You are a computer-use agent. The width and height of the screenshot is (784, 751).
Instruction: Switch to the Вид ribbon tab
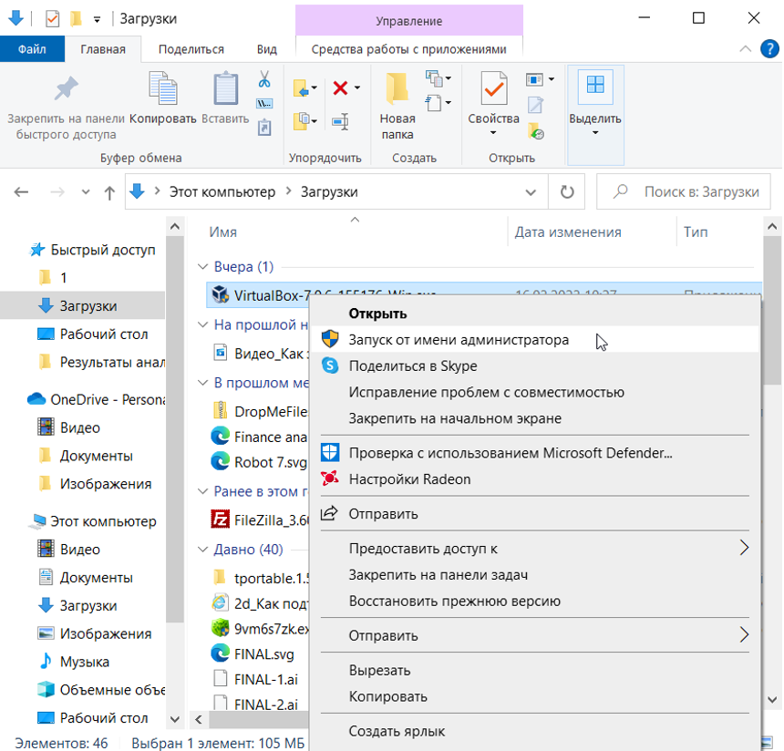pos(266,49)
